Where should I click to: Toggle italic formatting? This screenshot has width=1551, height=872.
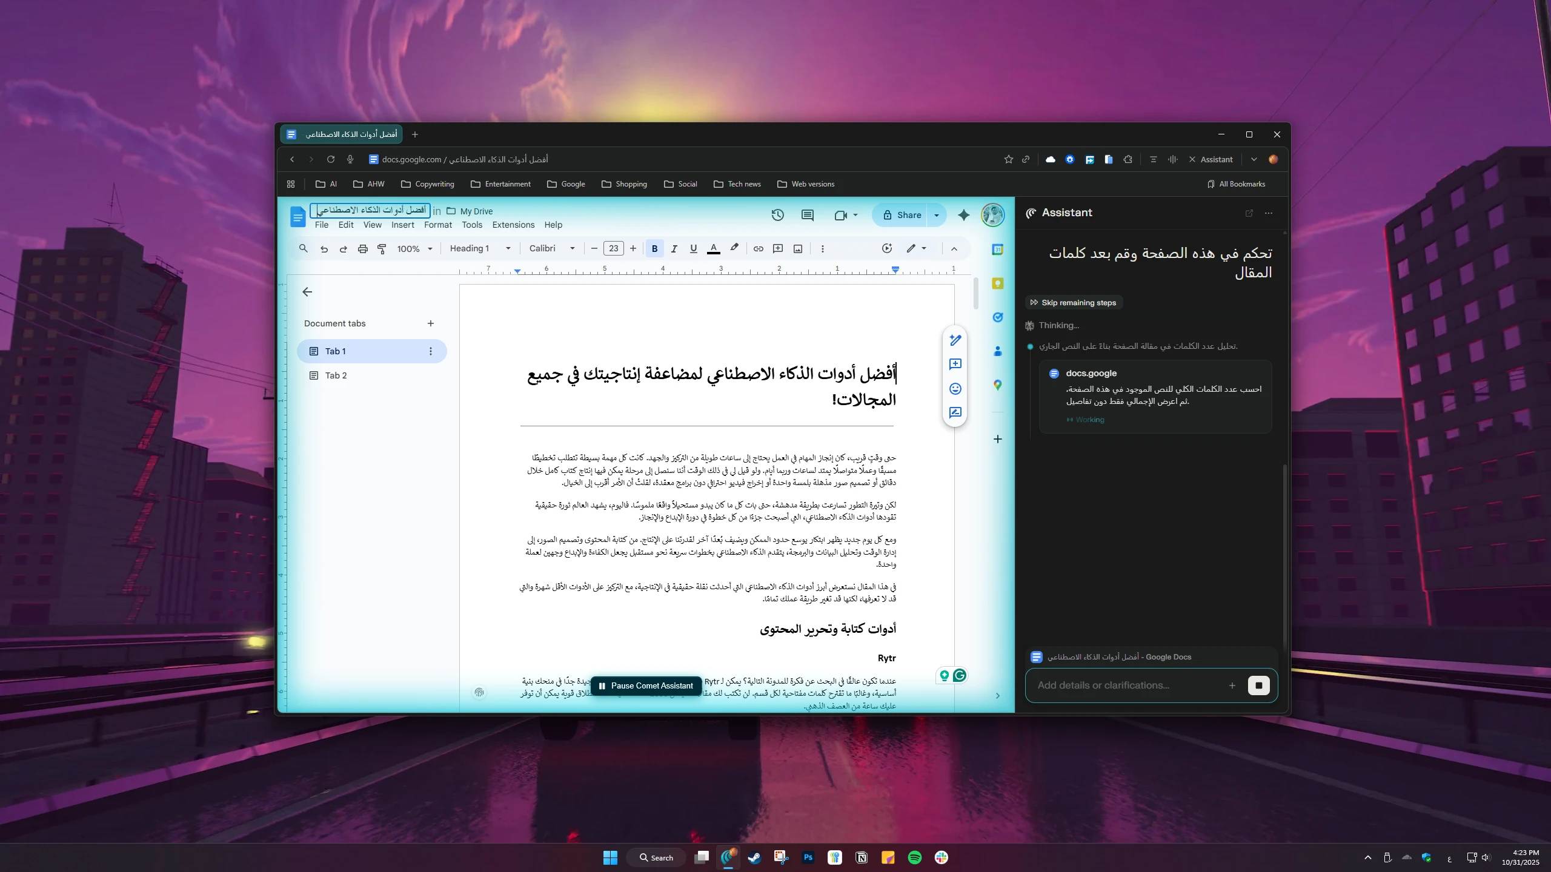tap(673, 248)
